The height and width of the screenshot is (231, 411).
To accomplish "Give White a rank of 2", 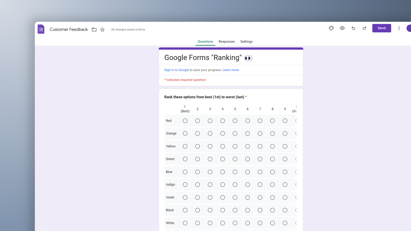I will tap(198, 223).
